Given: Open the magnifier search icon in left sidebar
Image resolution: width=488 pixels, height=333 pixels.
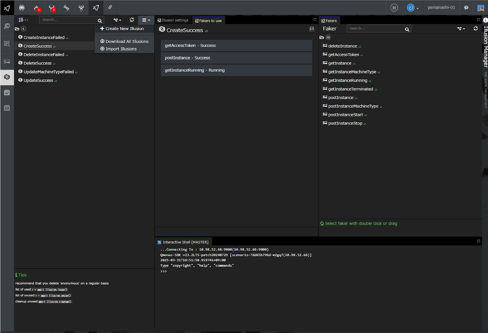Looking at the screenshot, I should tap(7, 26).
